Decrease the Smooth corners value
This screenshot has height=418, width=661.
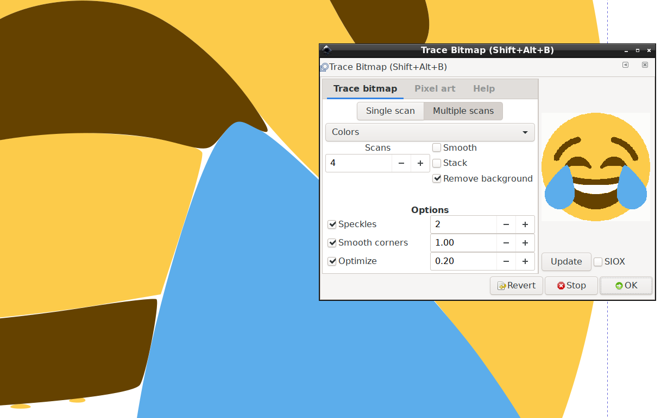coord(506,243)
